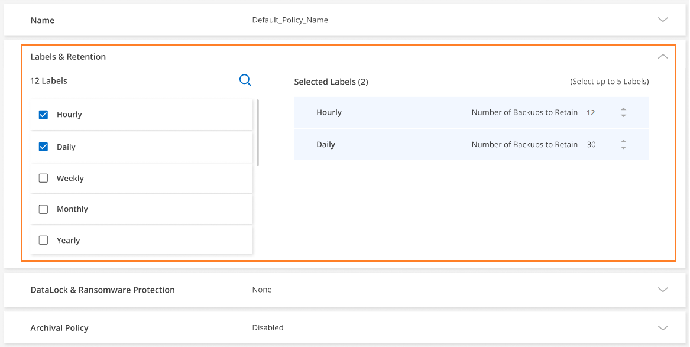This screenshot has height=347, width=690.
Task: Expand the Archival Policy chevron
Action: 663,327
